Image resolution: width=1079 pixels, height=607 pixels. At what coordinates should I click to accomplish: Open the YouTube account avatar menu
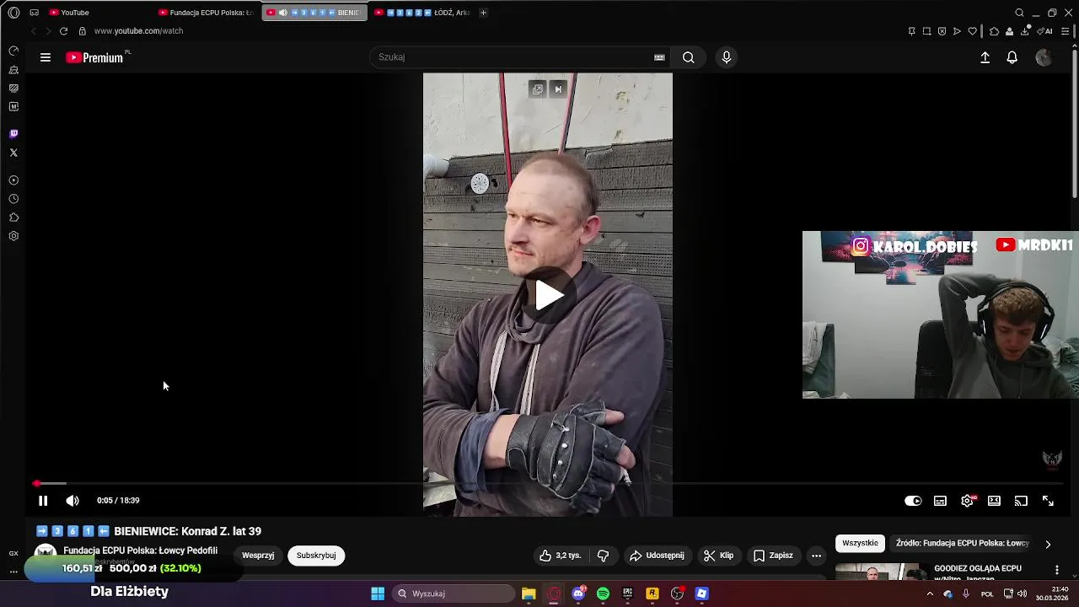click(1044, 57)
